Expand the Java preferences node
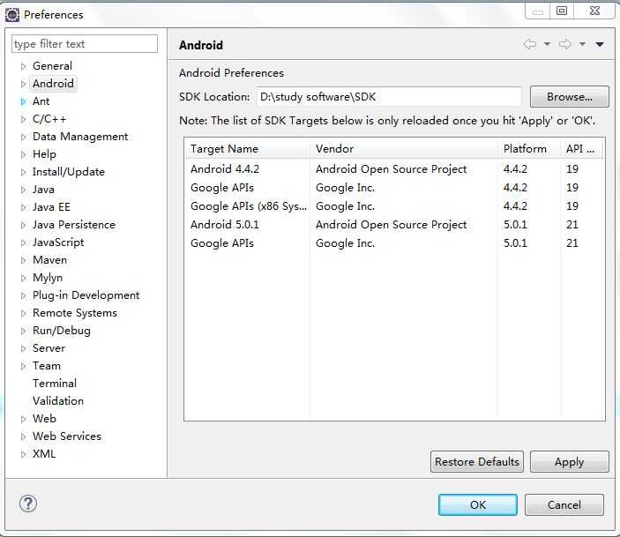Viewport: 620px width, 537px height. pos(24,190)
